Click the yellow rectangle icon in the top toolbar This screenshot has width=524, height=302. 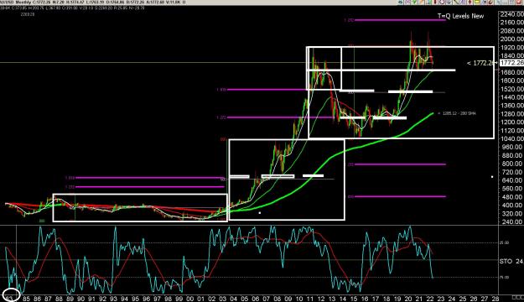click(x=477, y=2)
